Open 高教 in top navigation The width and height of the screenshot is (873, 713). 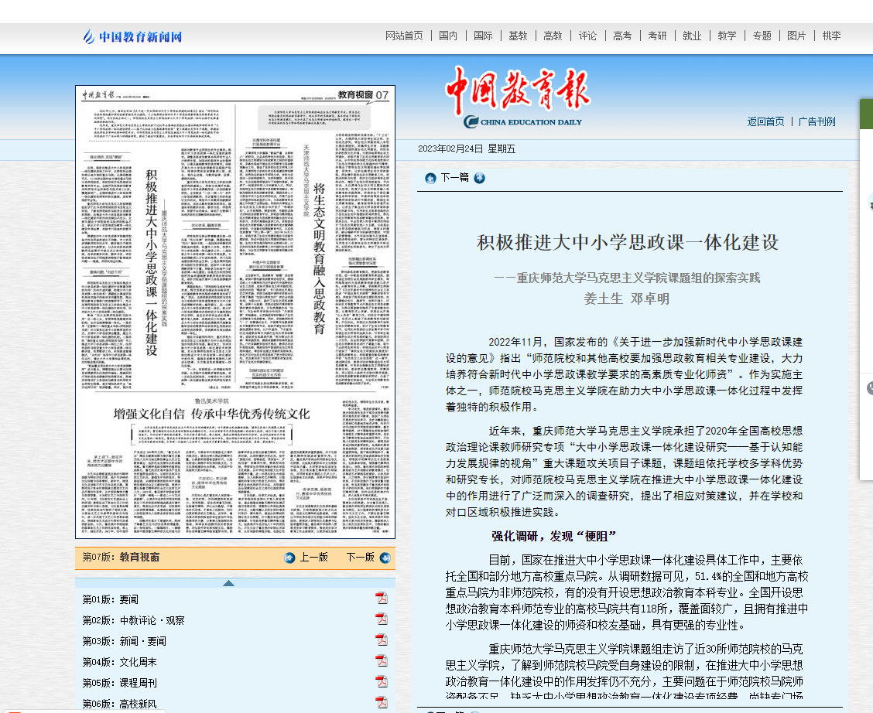click(553, 36)
